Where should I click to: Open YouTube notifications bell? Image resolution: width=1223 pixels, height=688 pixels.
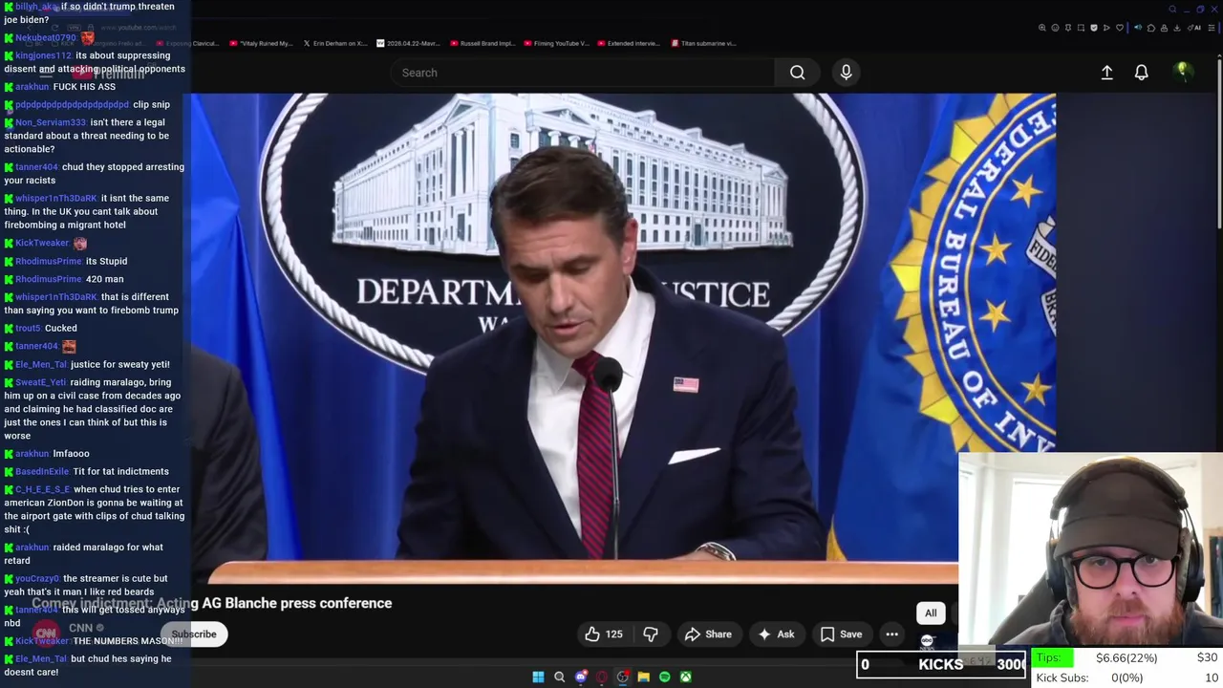(x=1141, y=73)
